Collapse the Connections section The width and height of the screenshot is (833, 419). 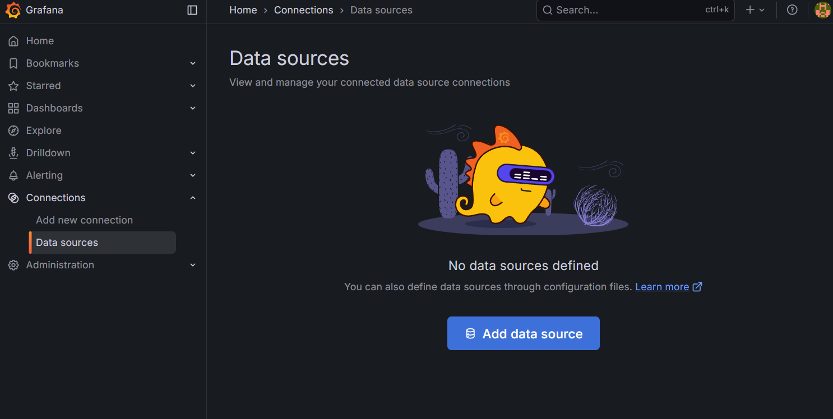pos(193,197)
